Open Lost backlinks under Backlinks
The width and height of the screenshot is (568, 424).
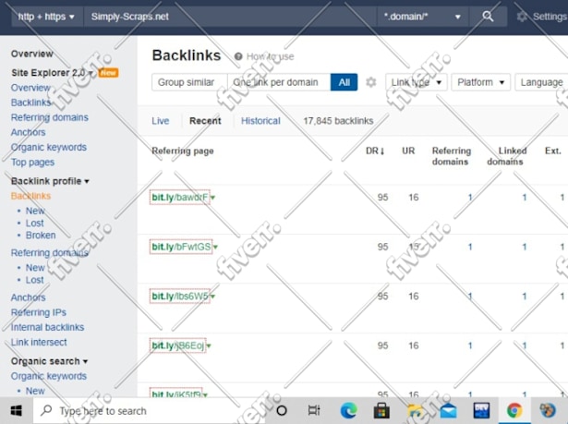(35, 223)
